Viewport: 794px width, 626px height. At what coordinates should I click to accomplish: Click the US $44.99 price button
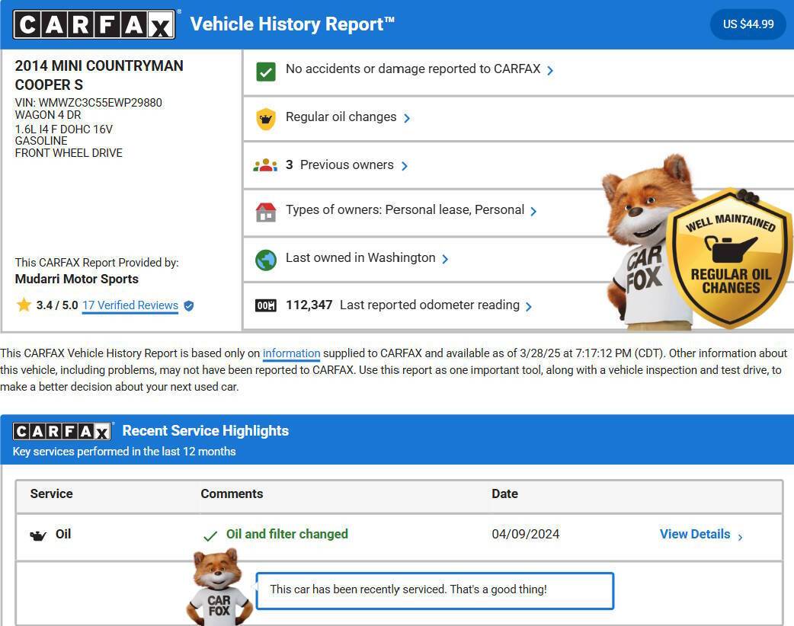click(x=748, y=24)
